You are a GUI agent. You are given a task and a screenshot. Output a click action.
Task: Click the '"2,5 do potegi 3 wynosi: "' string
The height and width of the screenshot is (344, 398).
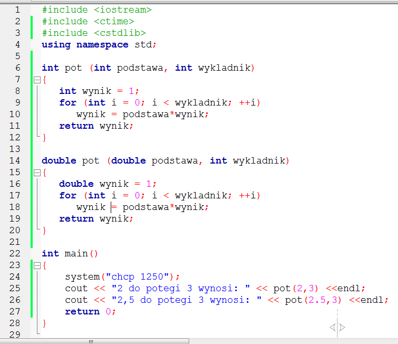(187, 300)
